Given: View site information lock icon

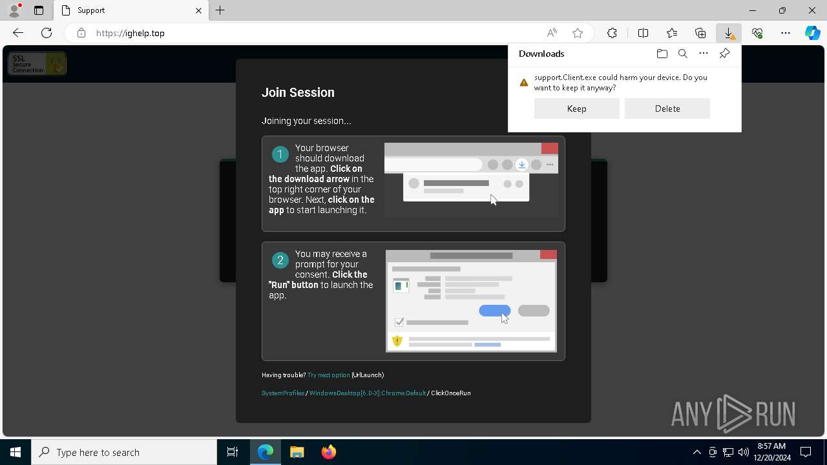Looking at the screenshot, I should tap(81, 33).
